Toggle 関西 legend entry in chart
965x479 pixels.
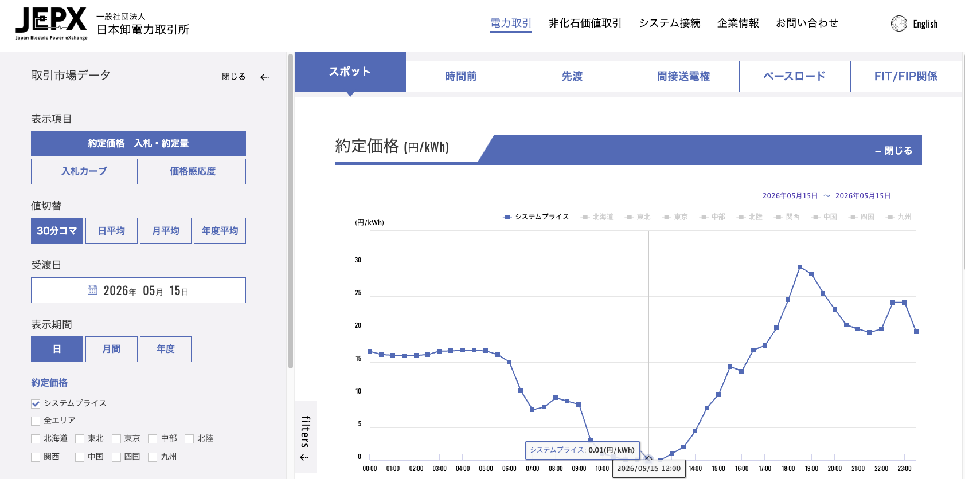click(787, 217)
